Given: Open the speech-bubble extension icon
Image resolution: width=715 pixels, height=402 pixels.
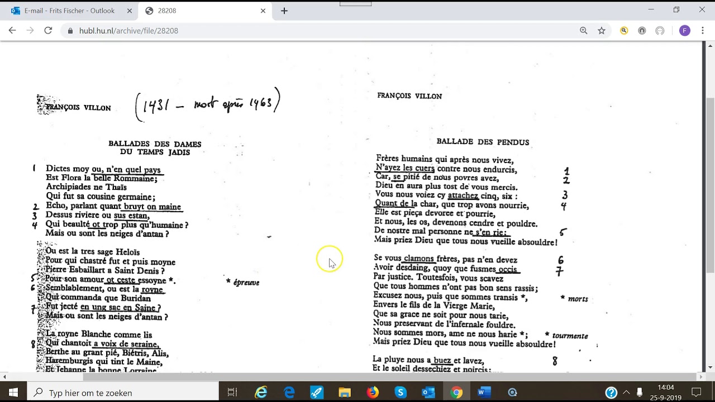Looking at the screenshot, I should coord(660,31).
